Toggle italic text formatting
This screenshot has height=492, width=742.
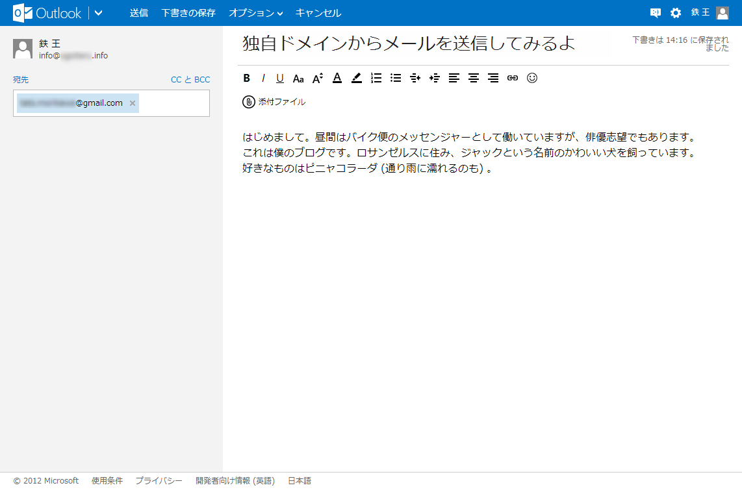(x=263, y=79)
